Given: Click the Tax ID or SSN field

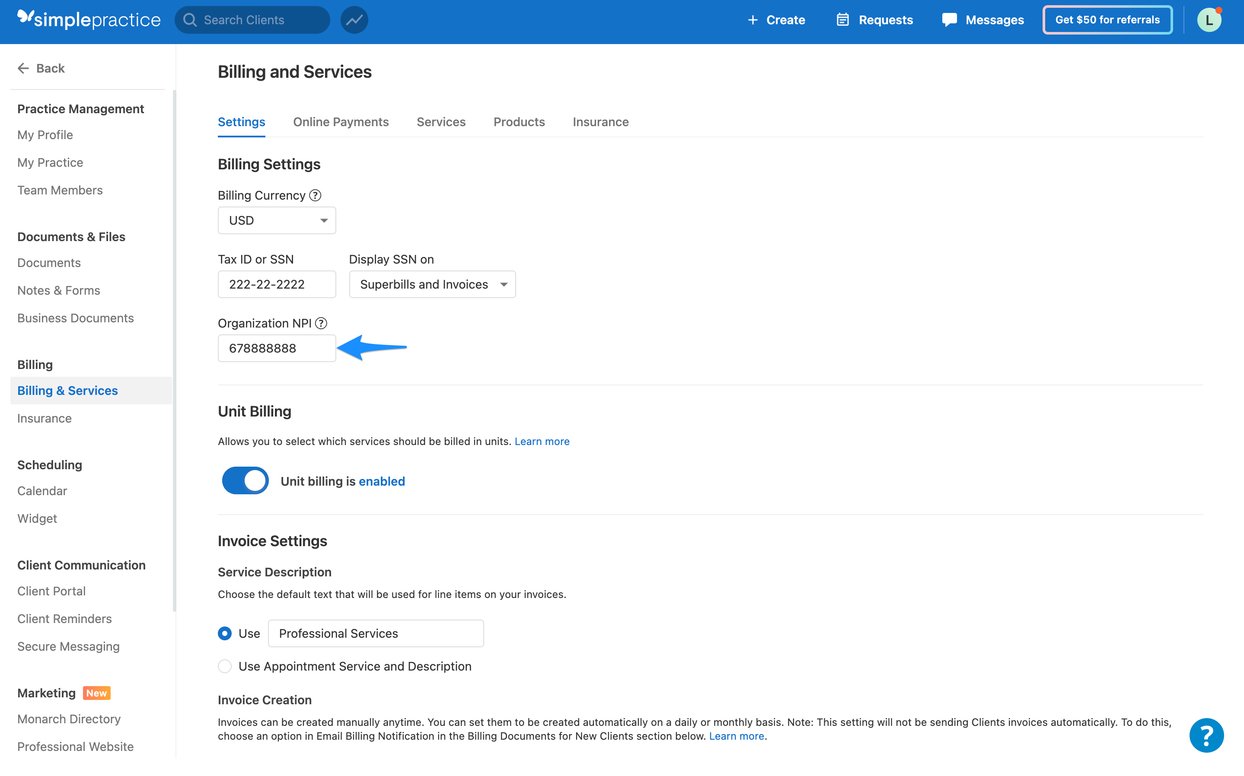Looking at the screenshot, I should (277, 284).
